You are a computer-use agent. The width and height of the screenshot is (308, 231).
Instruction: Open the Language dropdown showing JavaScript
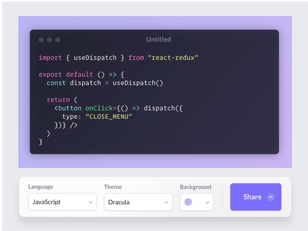tap(63, 202)
